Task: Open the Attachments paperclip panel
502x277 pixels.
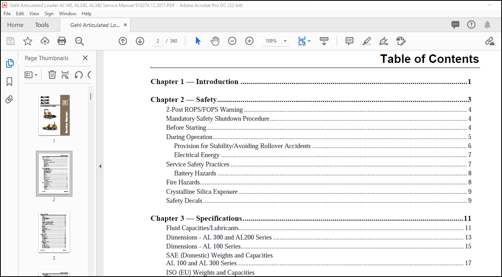Action: [x=10, y=99]
